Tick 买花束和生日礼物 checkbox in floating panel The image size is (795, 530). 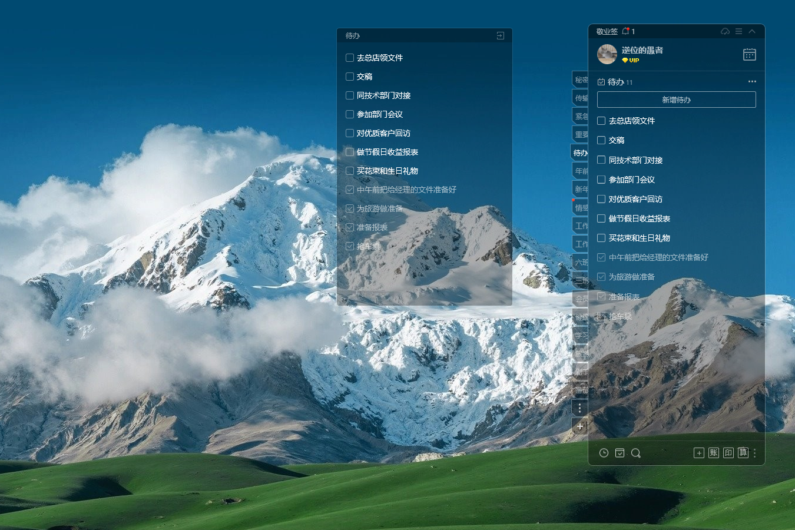tap(350, 171)
